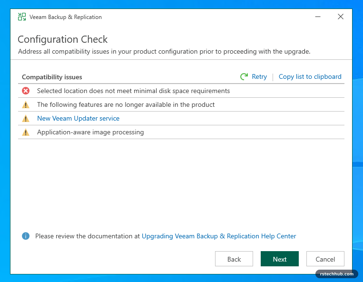Minimize the Veeam Backup & Replication window
This screenshot has width=363, height=282.
(318, 17)
